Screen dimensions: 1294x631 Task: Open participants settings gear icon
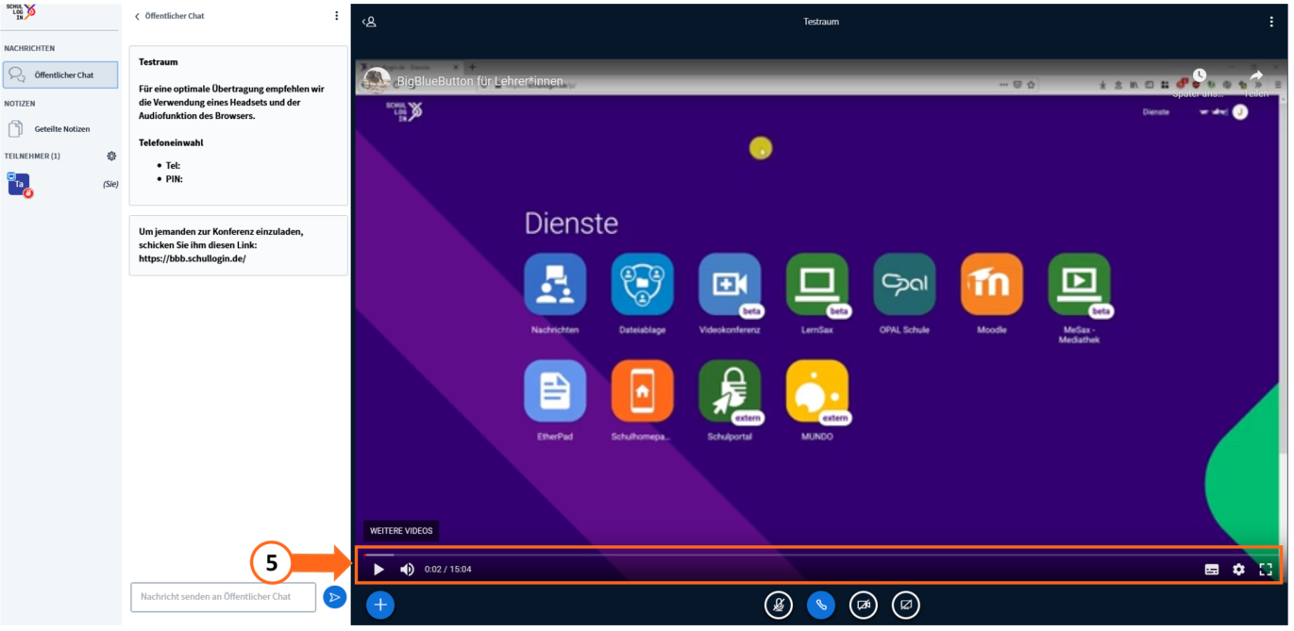[x=111, y=156]
